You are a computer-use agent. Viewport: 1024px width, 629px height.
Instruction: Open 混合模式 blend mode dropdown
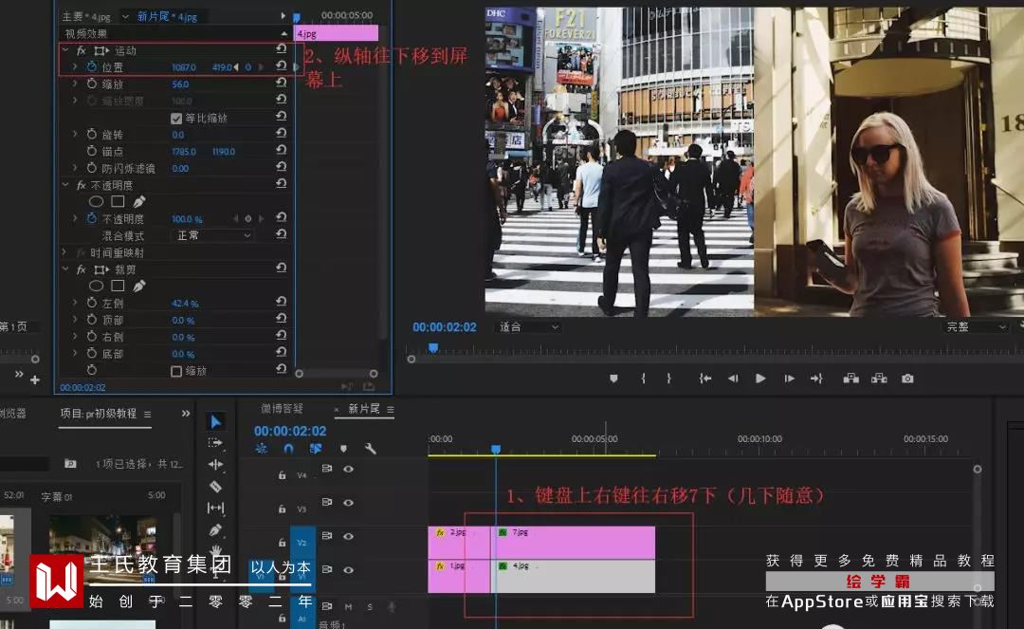[x=213, y=235]
